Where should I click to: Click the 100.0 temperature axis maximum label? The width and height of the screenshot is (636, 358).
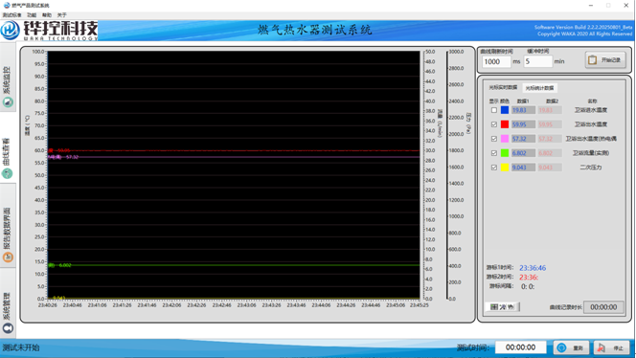point(38,52)
